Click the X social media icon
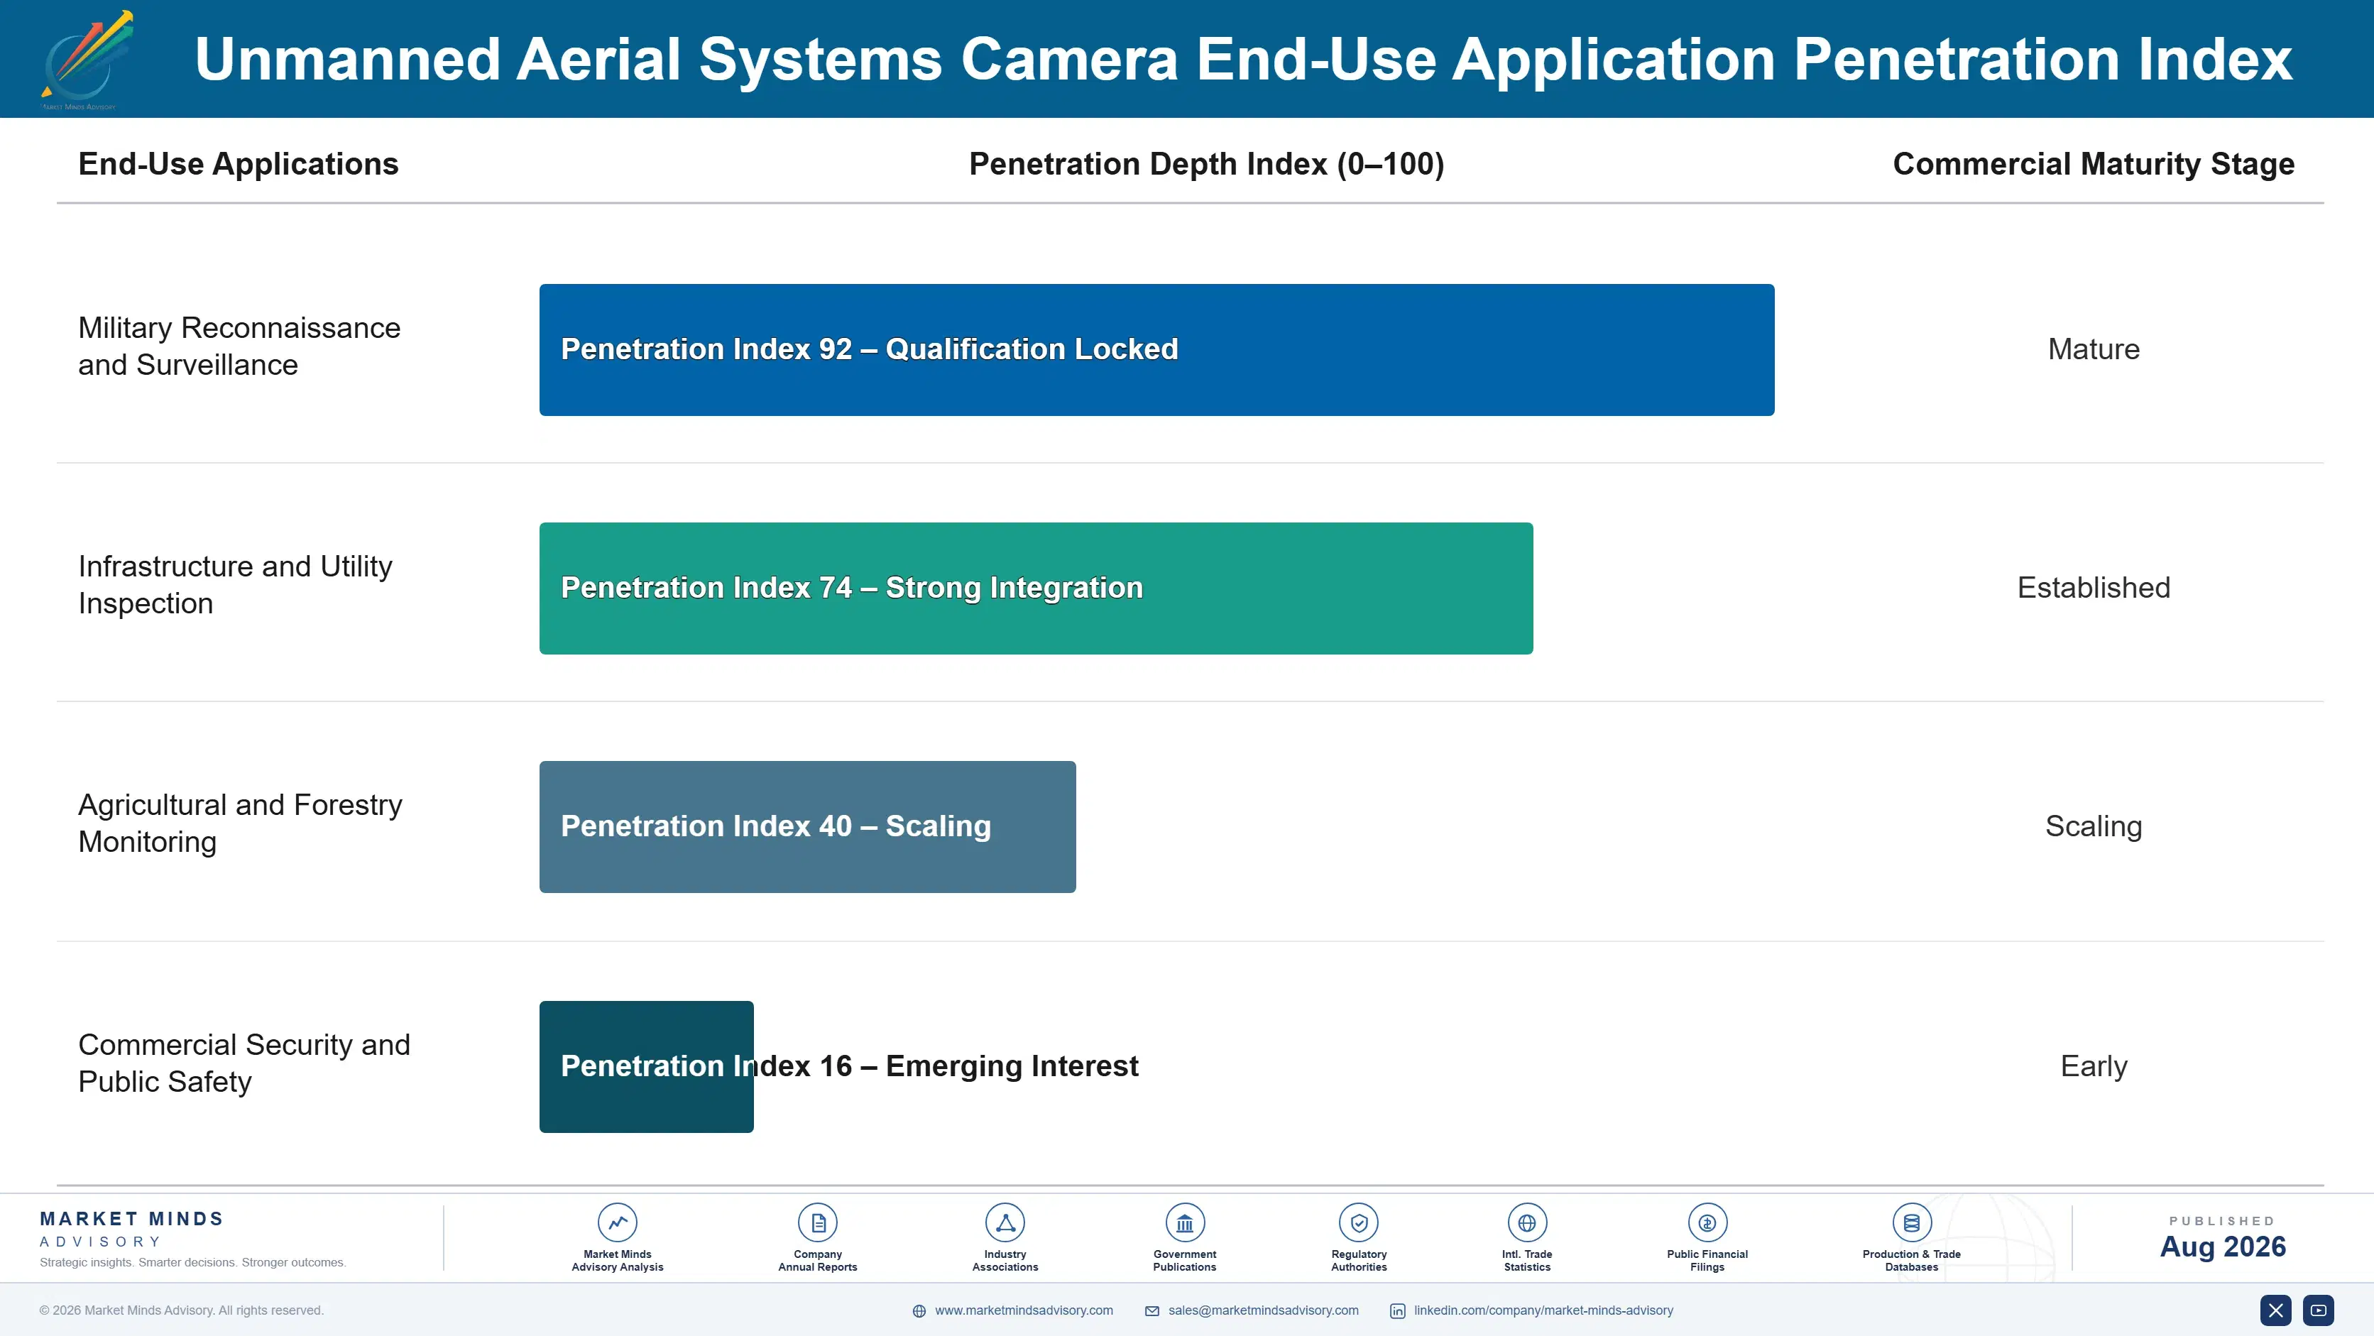The width and height of the screenshot is (2374, 1336). click(x=2275, y=1310)
